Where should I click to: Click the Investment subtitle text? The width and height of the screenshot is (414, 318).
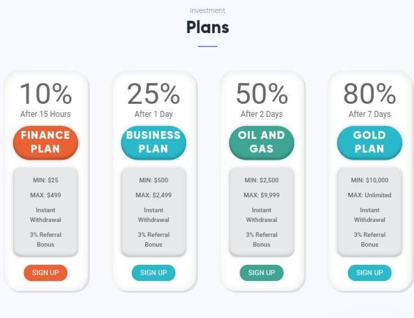tap(207, 11)
